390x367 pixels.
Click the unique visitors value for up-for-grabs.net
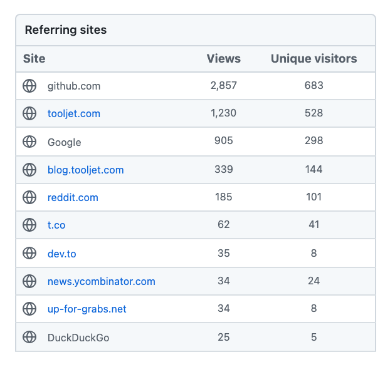pyautogui.click(x=314, y=308)
